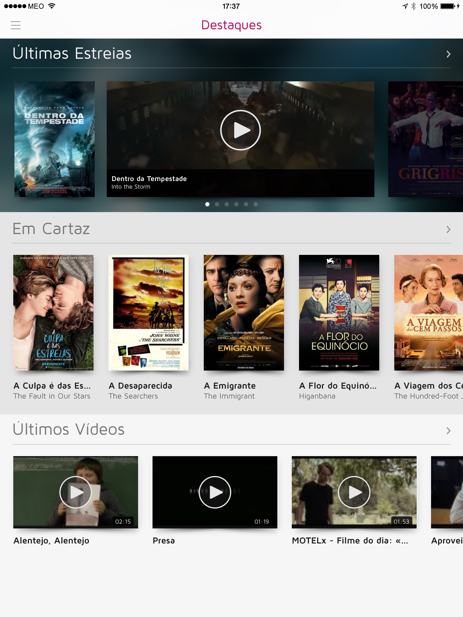Open The Searchers movie poster

click(149, 313)
